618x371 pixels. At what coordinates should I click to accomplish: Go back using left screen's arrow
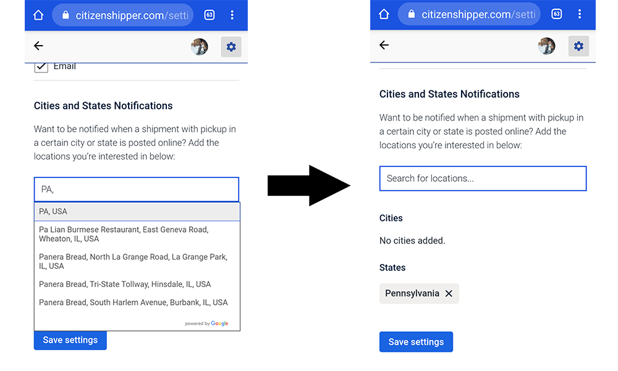point(38,46)
